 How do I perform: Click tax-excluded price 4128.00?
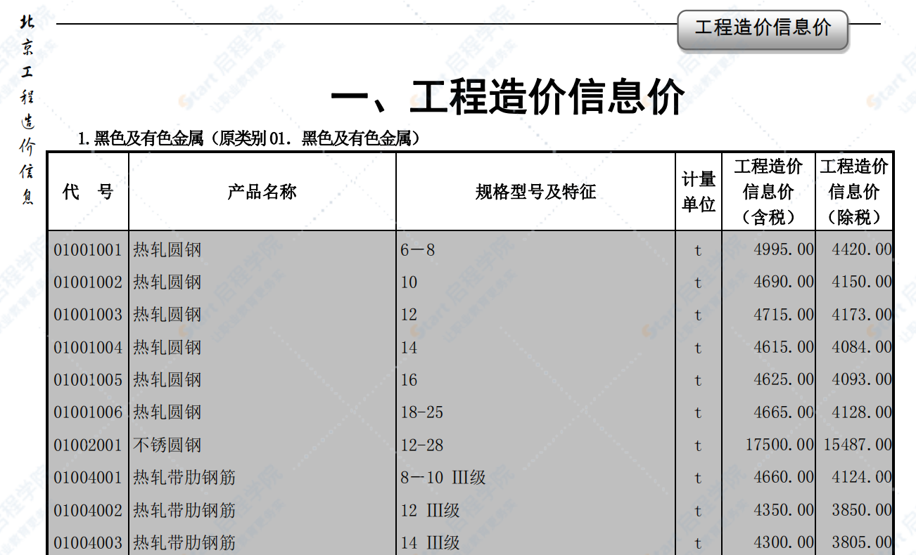862,412
